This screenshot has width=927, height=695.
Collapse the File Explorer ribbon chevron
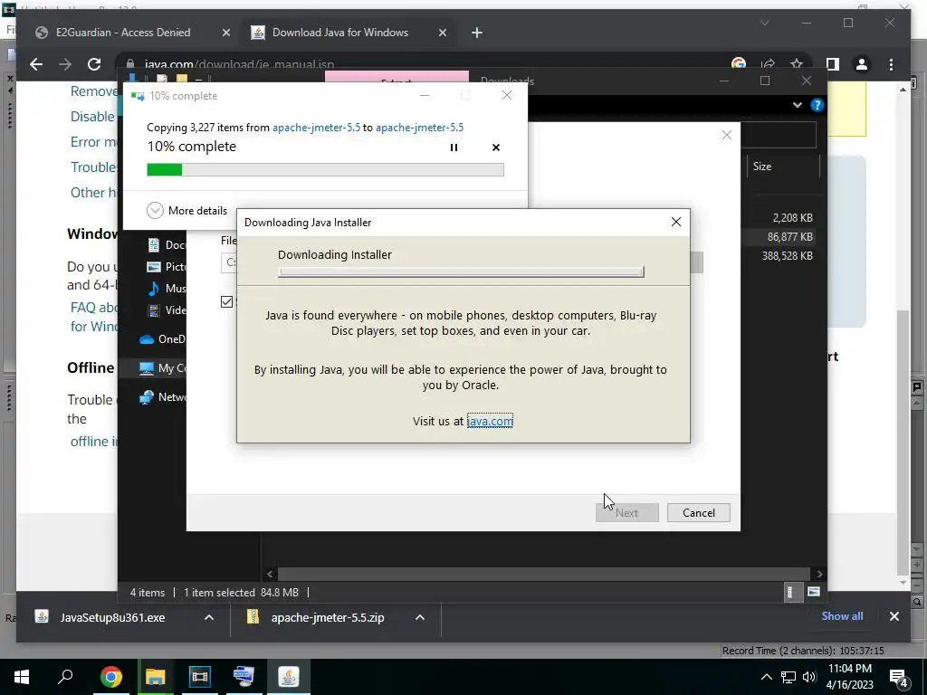click(798, 105)
